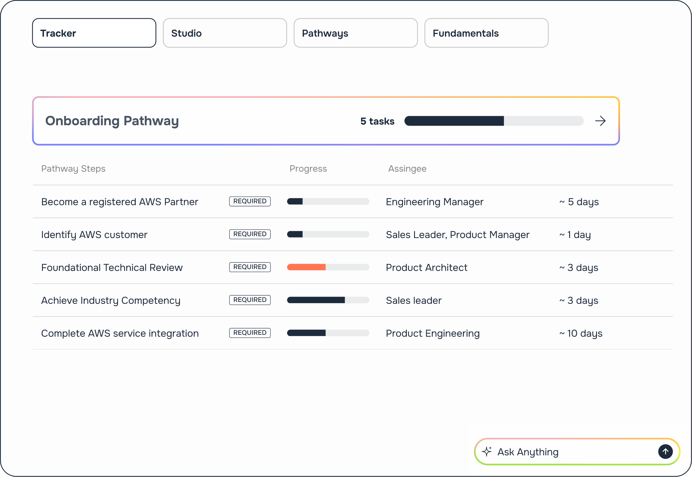Viewport: 692px width, 477px height.
Task: Select the Tracker tab
Action: pos(94,33)
